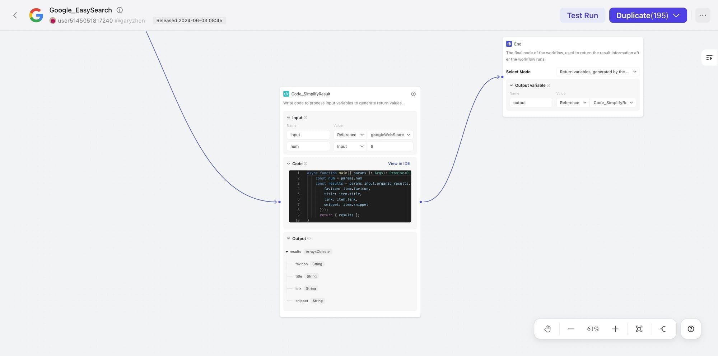Click the share/export icon in the zoom toolbar
This screenshot has width=718, height=356.
coord(663,329)
